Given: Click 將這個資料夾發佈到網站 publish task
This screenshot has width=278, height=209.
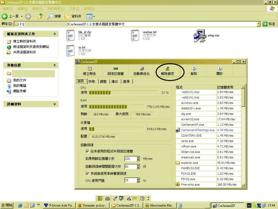Looking at the screenshot, I should (31, 47).
